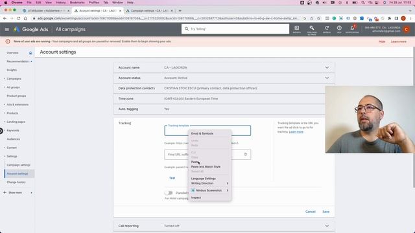Open Campaign settings in the sidebar
The width and height of the screenshot is (415, 233).
18,165
